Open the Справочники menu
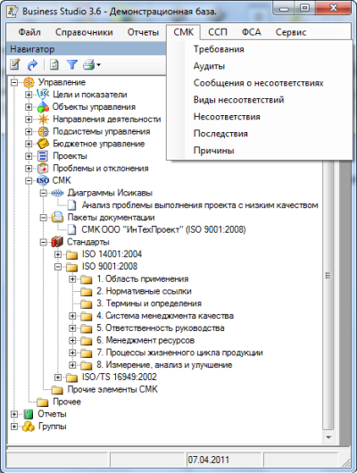This screenshot has width=357, height=473. point(84,32)
